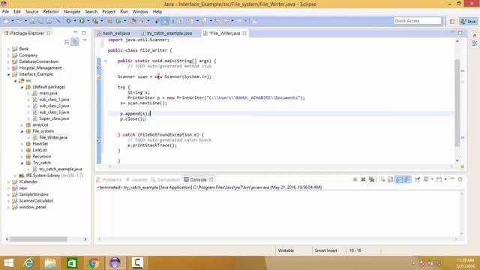The image size is (480, 270).
Task: Click Remove All Terminated Launches icon
Action: point(371,179)
